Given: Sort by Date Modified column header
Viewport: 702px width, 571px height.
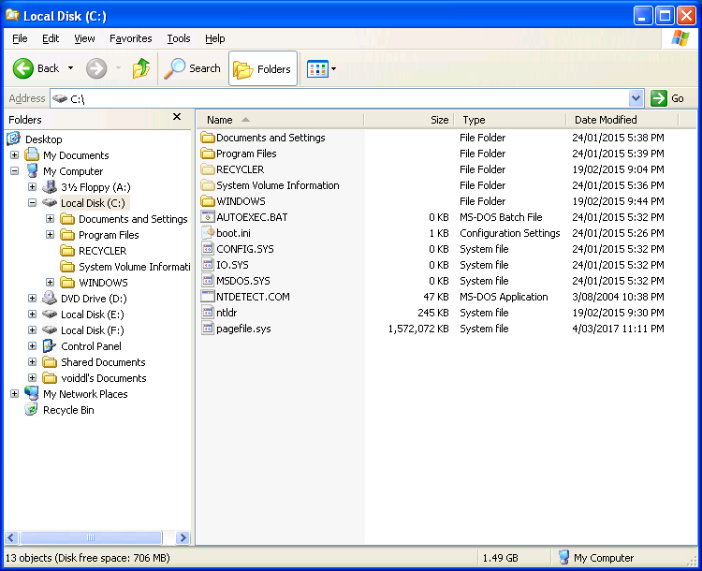Looking at the screenshot, I should click(x=622, y=120).
